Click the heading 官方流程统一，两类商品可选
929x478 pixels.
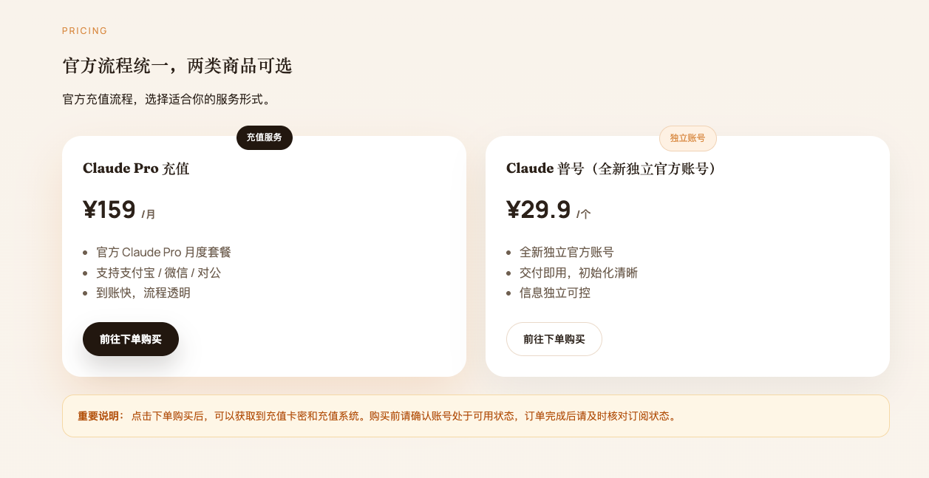177,66
